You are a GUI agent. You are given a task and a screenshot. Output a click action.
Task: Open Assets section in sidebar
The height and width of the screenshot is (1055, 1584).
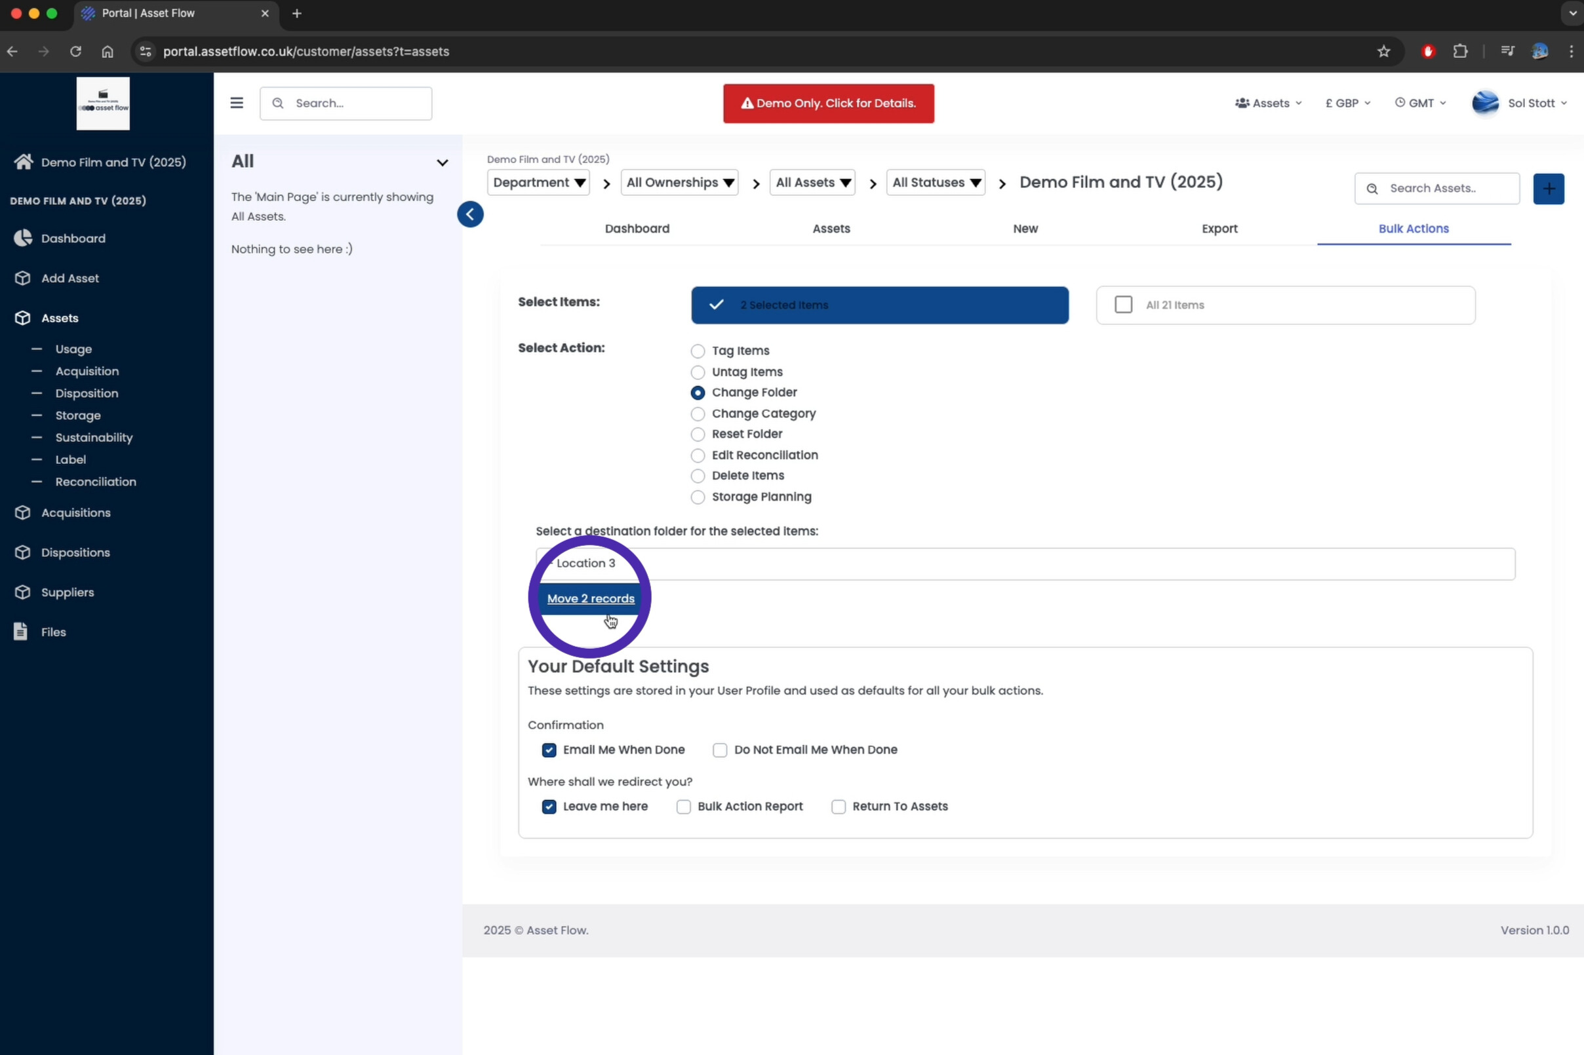(59, 318)
